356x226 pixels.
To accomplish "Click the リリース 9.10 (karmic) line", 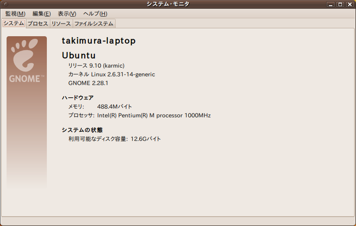I will tap(96, 65).
